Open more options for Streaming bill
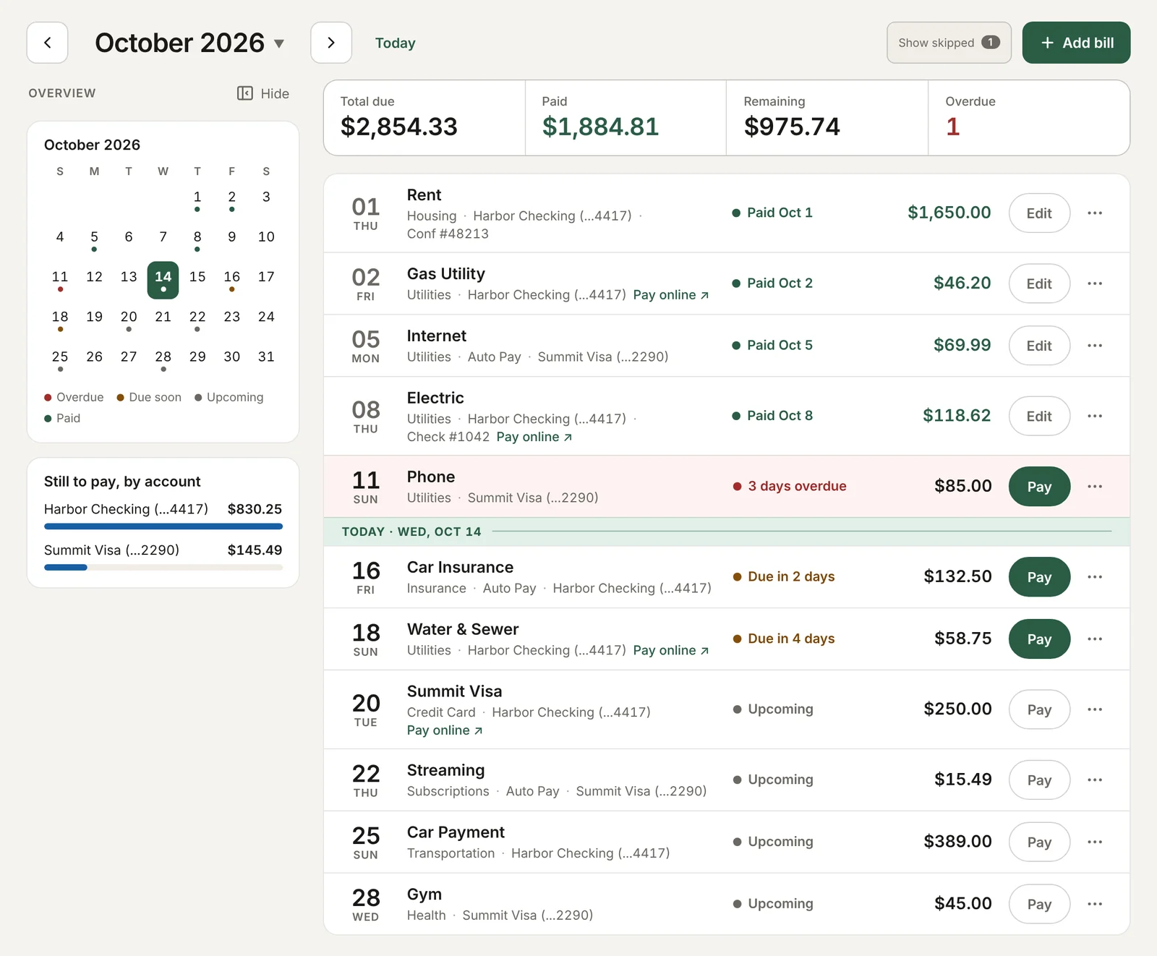The height and width of the screenshot is (956, 1157). coord(1095,780)
